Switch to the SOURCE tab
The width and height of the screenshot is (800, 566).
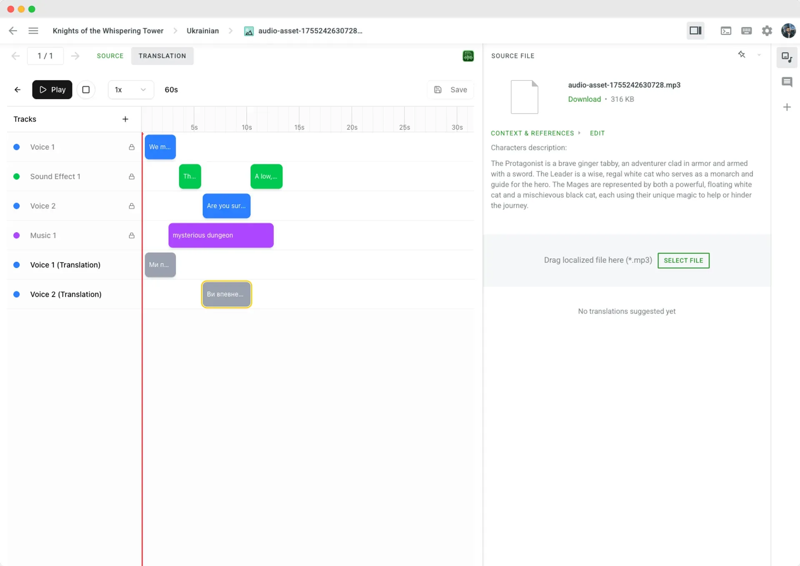click(x=110, y=55)
